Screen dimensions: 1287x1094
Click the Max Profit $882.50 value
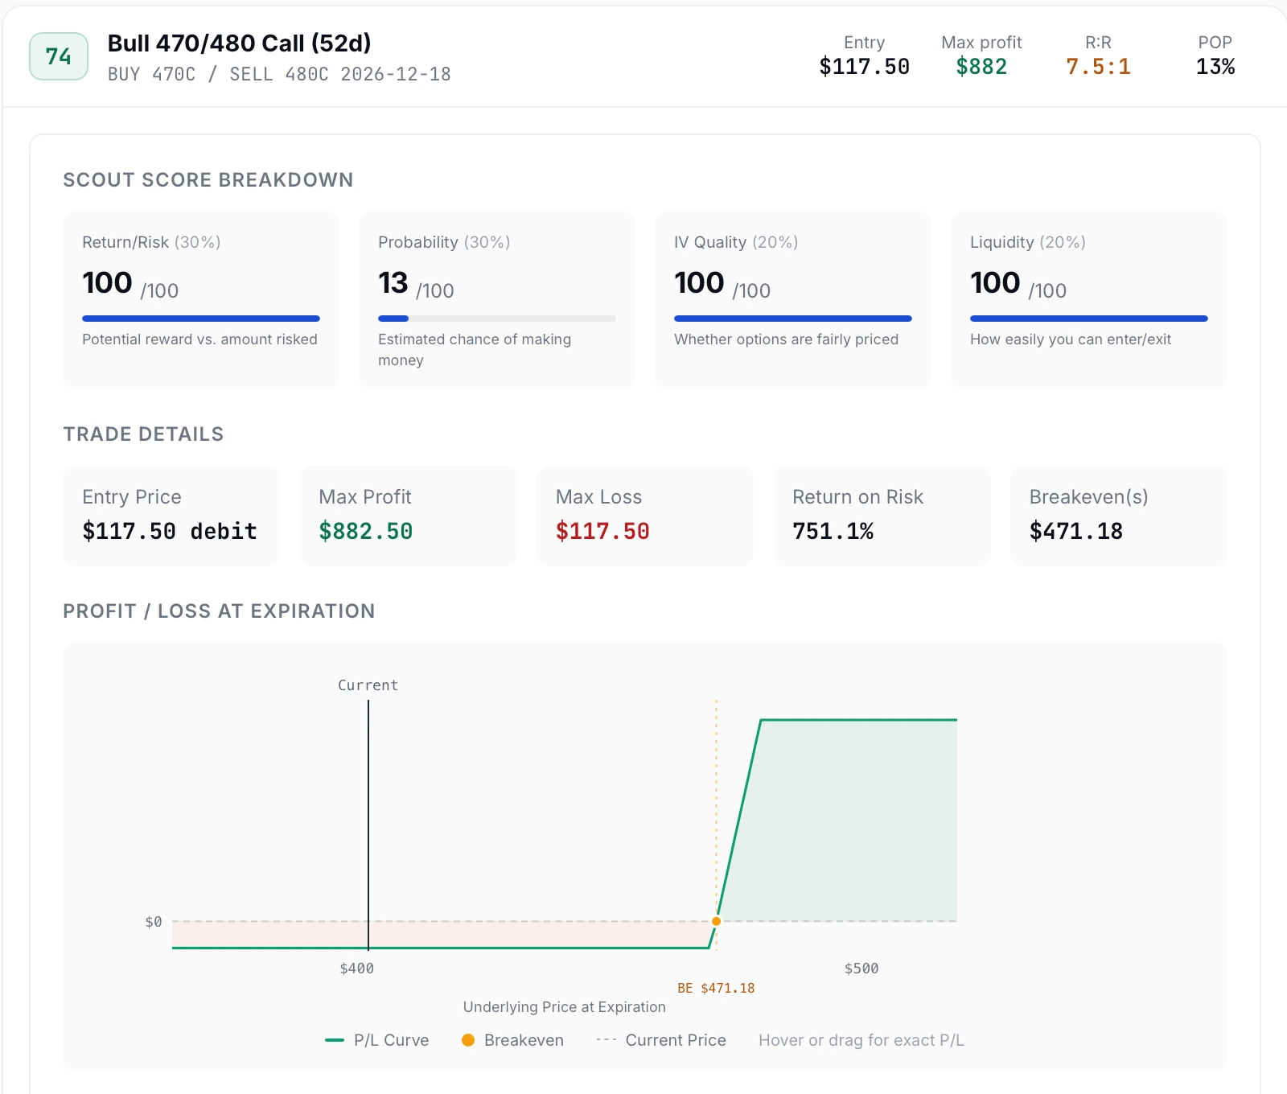(366, 531)
